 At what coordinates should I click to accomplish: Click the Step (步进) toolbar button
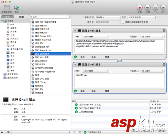pos(148,8)
